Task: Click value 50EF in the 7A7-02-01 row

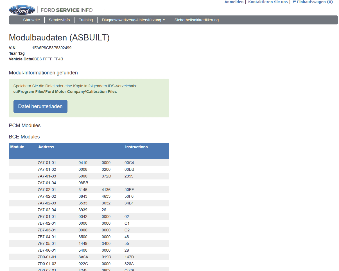Action: coord(129,190)
